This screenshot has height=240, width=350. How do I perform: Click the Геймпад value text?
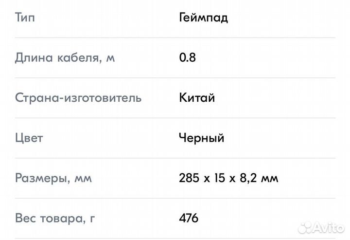pos(204,18)
